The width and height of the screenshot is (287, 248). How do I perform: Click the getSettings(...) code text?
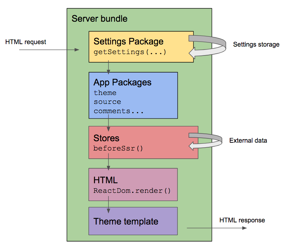click(130, 52)
